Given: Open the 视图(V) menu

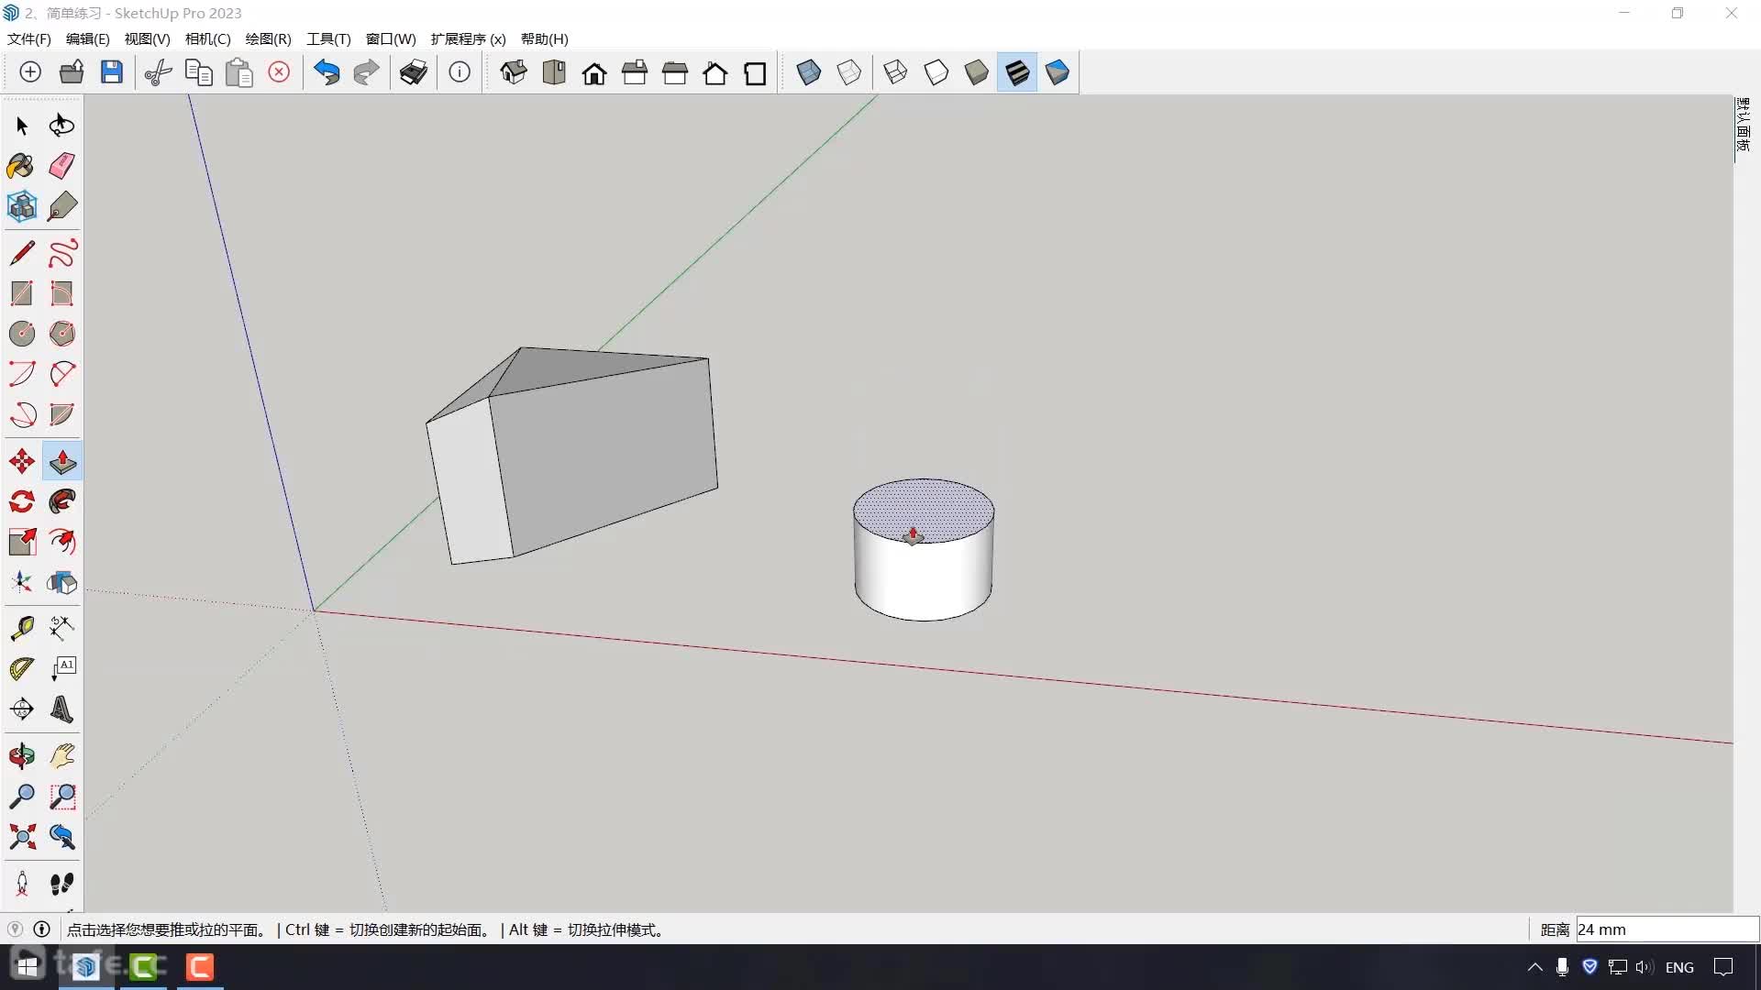Looking at the screenshot, I should click(148, 38).
